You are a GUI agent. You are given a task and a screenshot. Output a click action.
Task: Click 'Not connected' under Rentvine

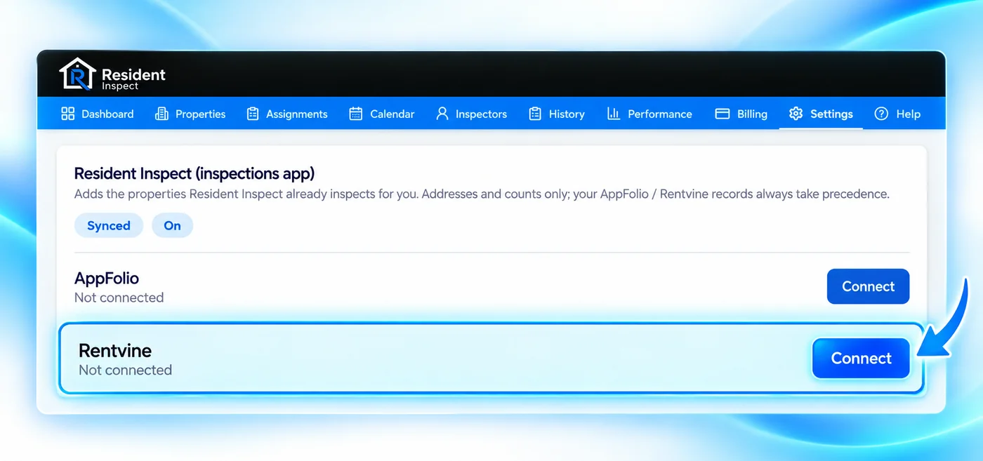click(125, 370)
